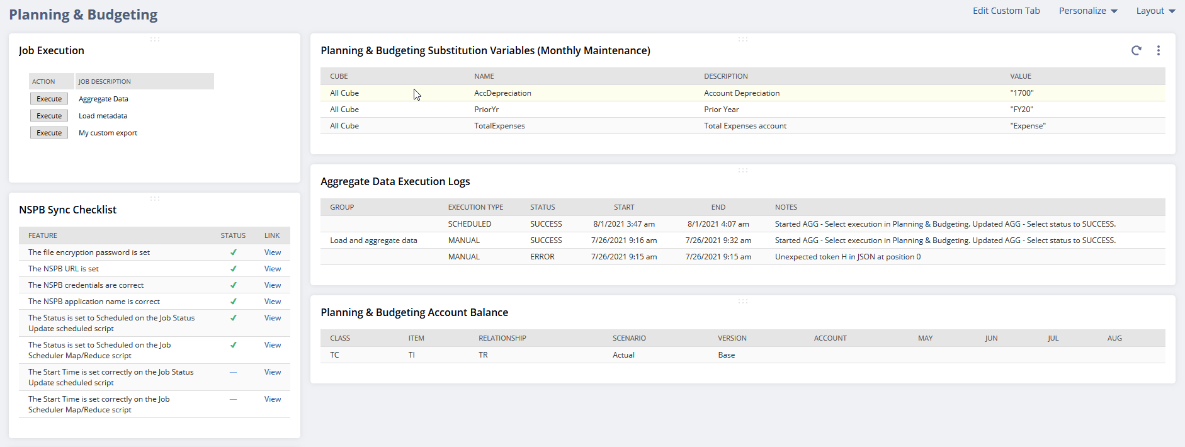Grab Account Balance portlet drag handle
The height and width of the screenshot is (447, 1185).
(743, 301)
